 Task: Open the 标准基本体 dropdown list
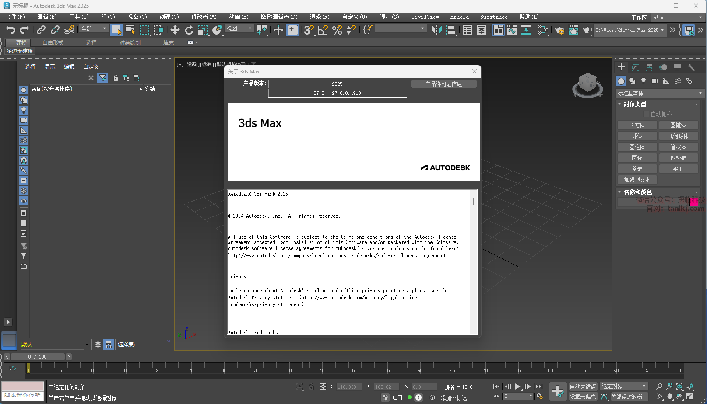point(659,93)
